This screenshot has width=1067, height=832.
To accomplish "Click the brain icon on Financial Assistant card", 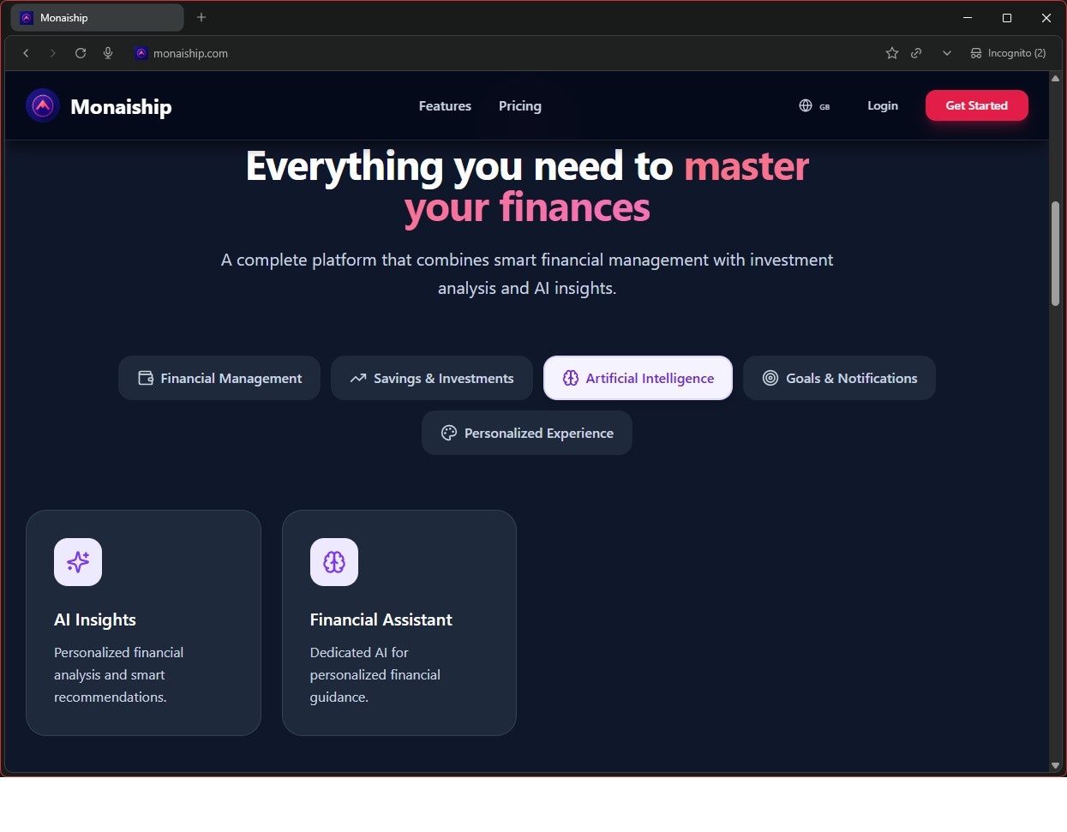I will tap(334, 562).
